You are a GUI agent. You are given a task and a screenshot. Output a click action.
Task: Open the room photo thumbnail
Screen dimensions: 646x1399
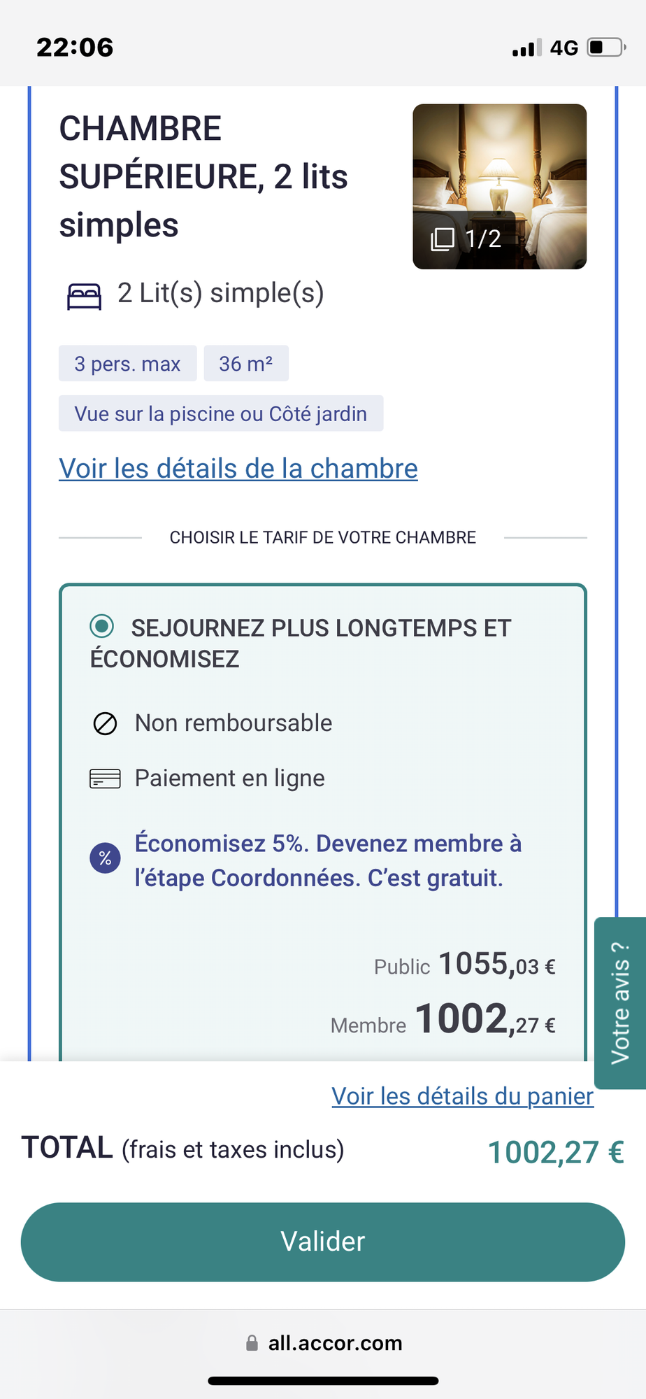[x=499, y=187]
